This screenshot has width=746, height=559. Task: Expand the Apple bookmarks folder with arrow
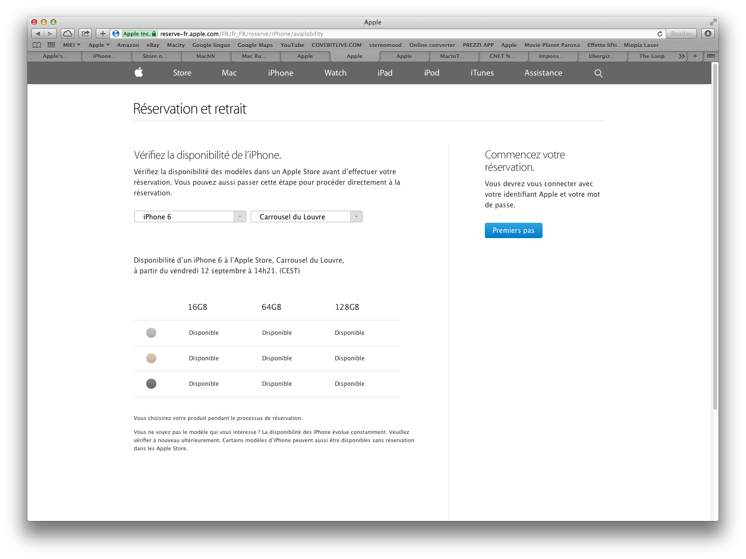(99, 45)
